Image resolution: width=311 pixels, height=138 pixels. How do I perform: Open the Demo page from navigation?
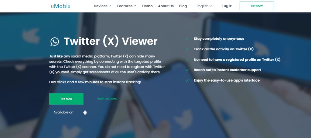pyautogui.click(x=147, y=6)
